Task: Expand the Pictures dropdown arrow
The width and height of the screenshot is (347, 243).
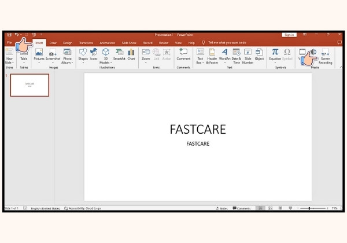Action: 39,62
